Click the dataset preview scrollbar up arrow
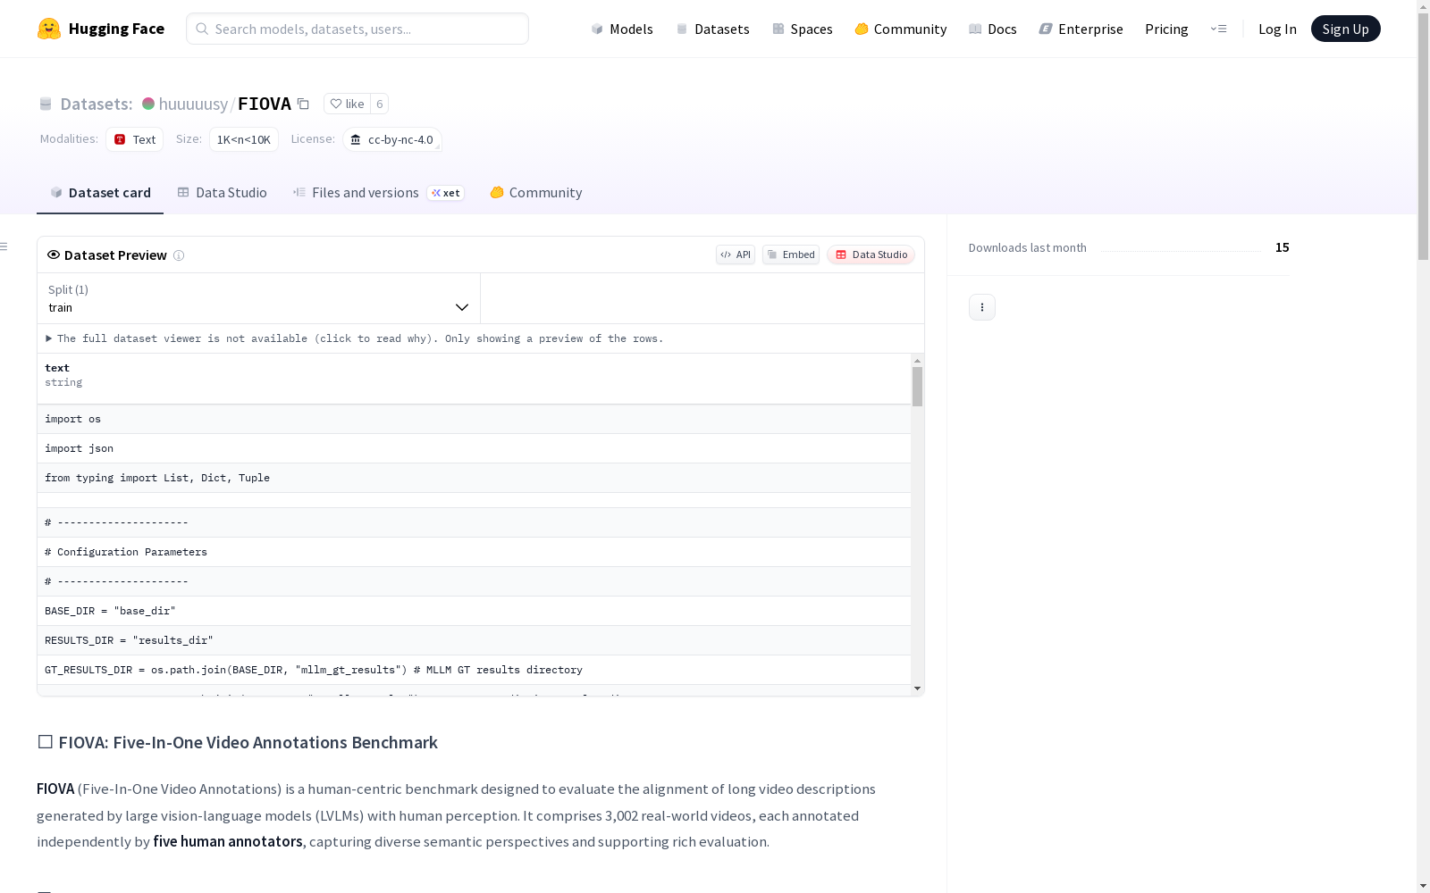Image resolution: width=1430 pixels, height=893 pixels. 917,361
